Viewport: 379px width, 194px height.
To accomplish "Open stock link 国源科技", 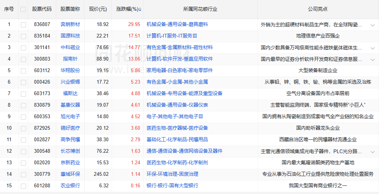I will click(70, 36).
